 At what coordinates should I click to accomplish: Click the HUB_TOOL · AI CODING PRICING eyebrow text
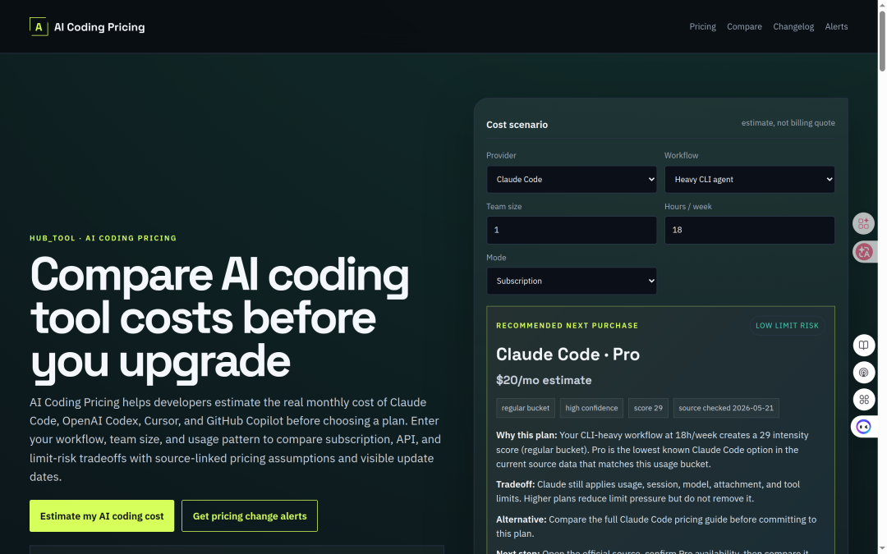tap(103, 238)
